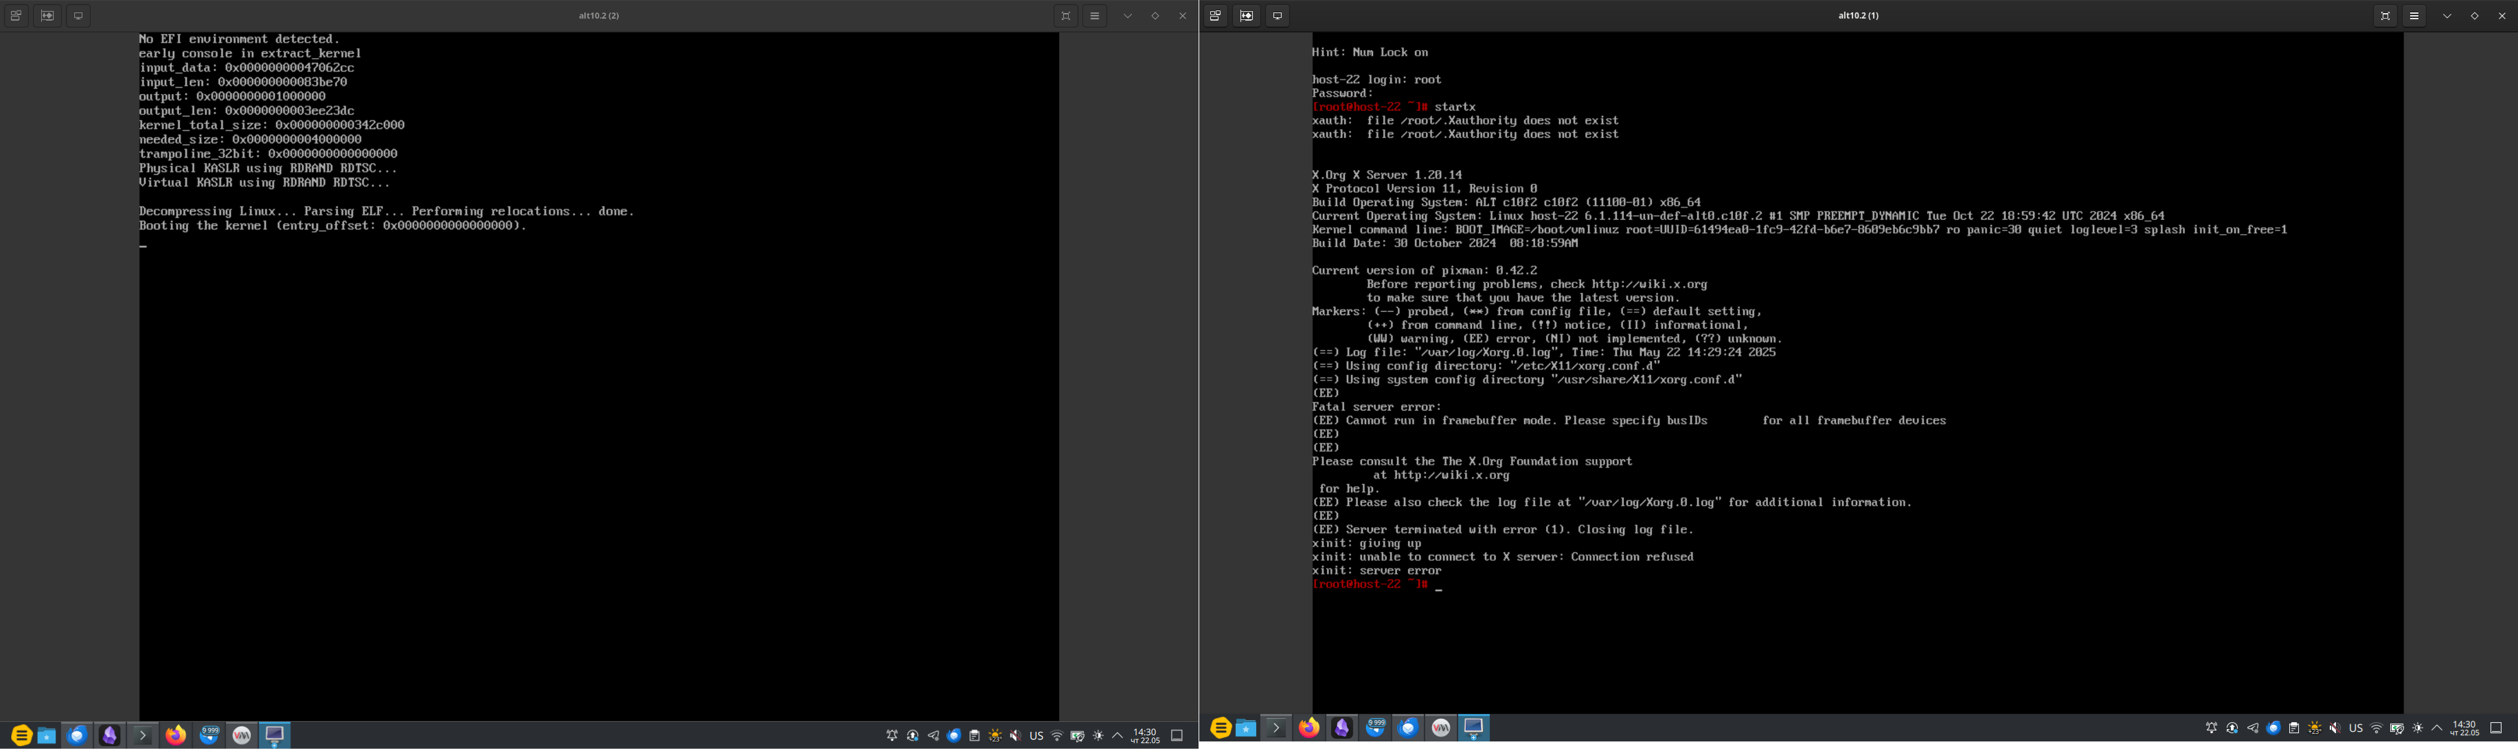The image size is (2518, 749).
Task: Toggle the muted volume icon on left panel
Action: [1016, 735]
